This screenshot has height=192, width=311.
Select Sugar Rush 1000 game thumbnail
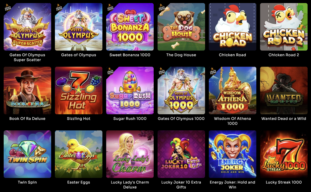130,91
